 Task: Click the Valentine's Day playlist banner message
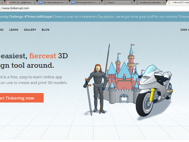pos(121,17)
